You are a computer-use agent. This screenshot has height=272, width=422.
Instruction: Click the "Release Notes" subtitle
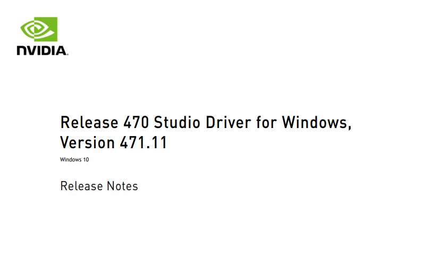[99, 186]
